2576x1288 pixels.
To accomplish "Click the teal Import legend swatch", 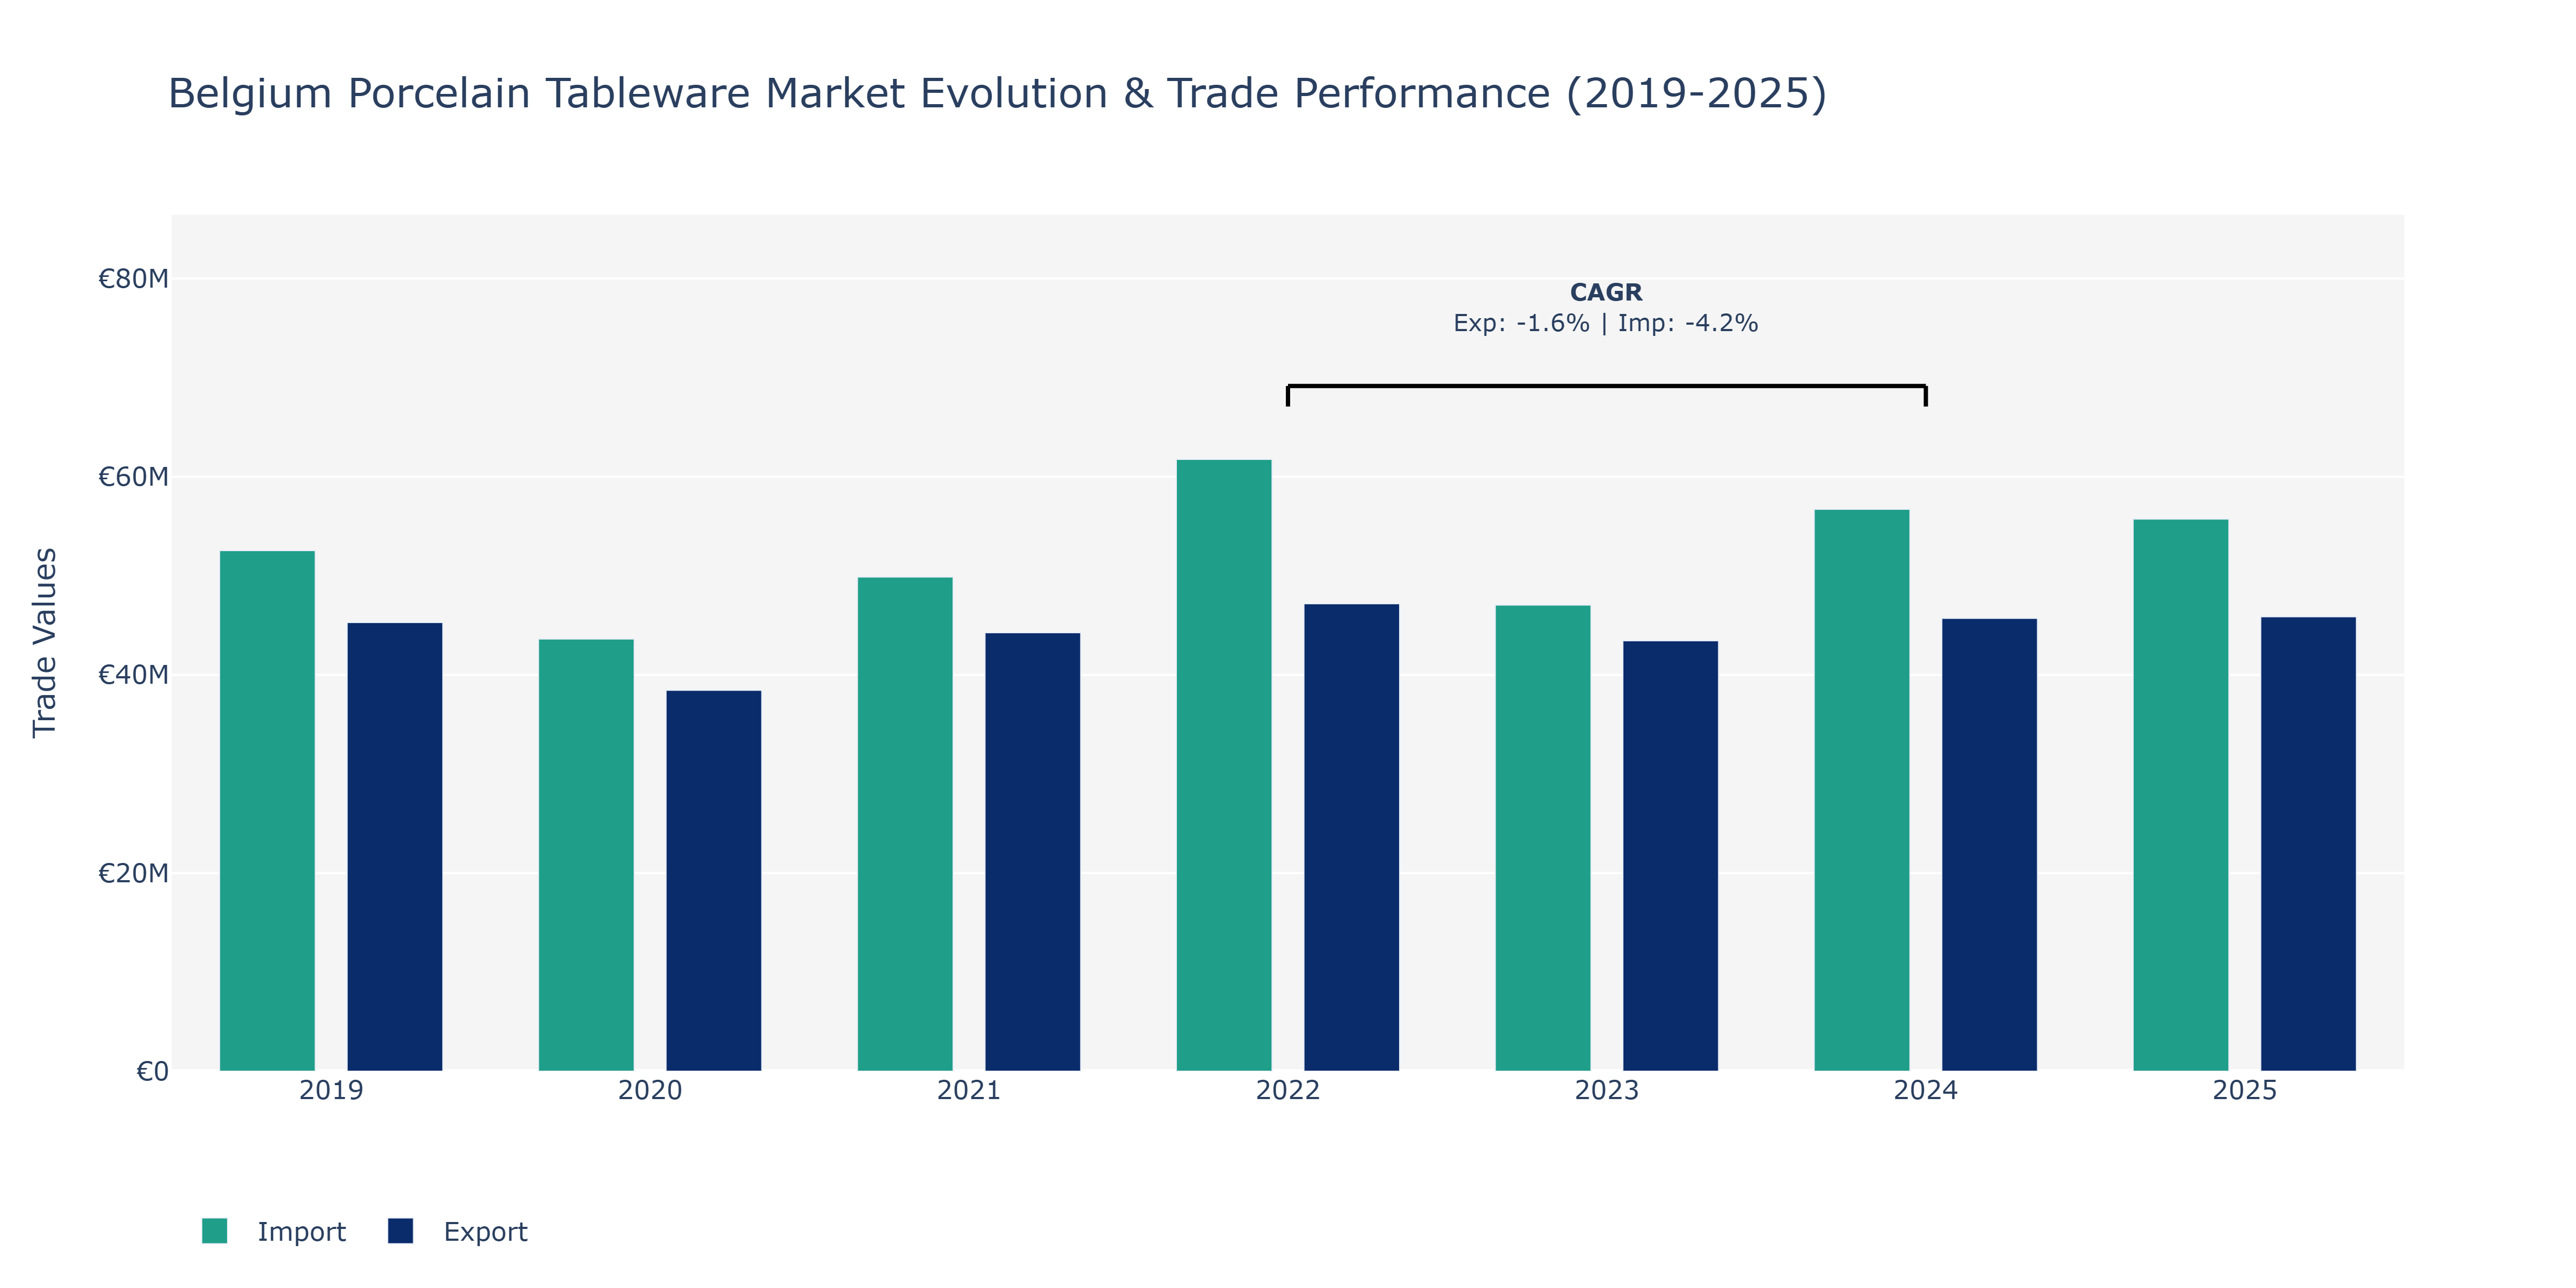I will (x=214, y=1231).
